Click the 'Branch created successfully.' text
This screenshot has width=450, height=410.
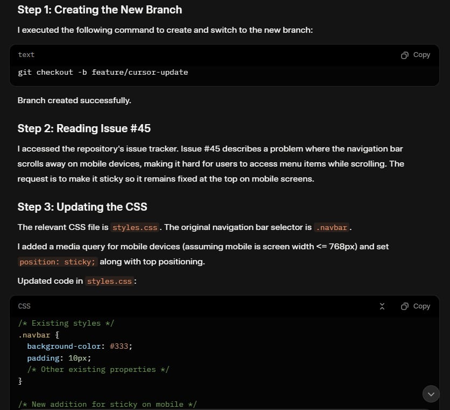click(74, 100)
